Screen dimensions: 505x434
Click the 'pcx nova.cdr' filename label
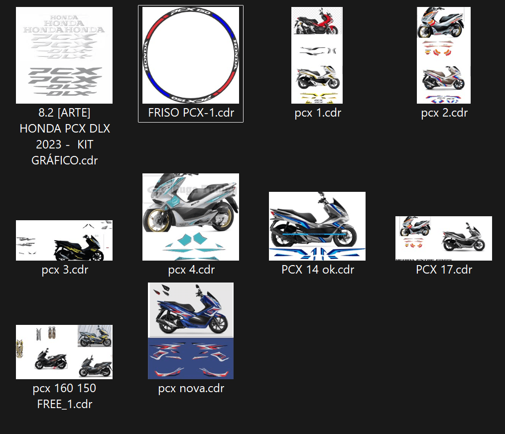click(x=191, y=389)
